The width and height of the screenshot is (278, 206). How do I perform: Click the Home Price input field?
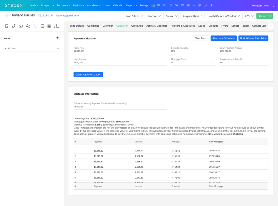[120, 51]
